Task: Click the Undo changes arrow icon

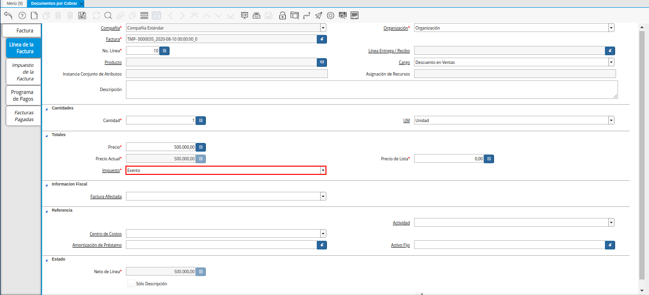Action: pos(8,16)
